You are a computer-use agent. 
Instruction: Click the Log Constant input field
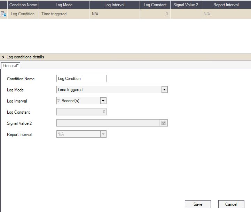tap(81, 112)
